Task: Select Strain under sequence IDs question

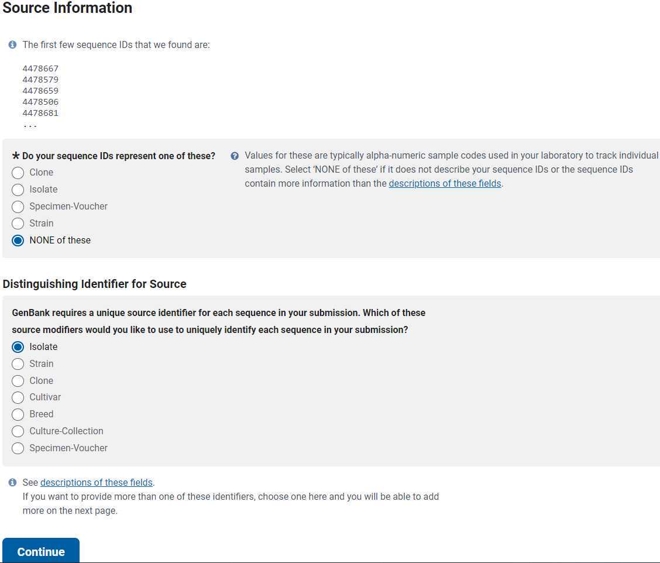Action: click(x=18, y=223)
